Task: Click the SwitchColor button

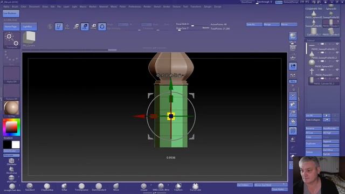Action: (11, 151)
